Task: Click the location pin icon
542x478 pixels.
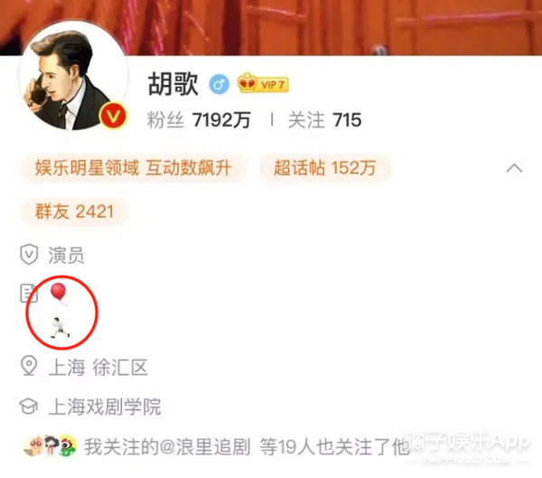Action: 29,366
